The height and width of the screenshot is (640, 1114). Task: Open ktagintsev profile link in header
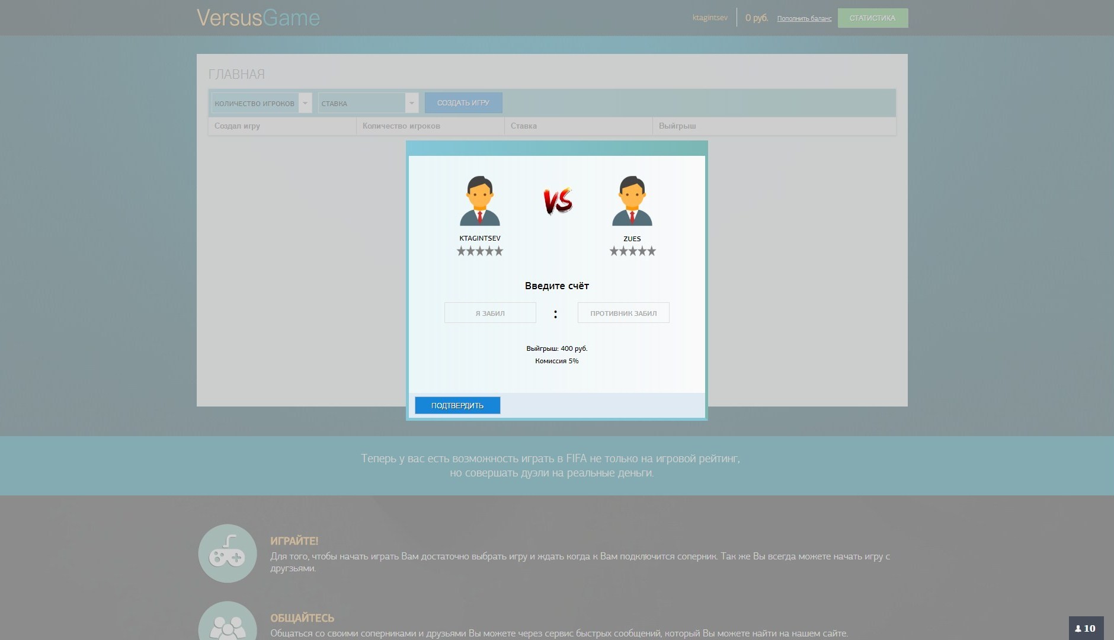(x=710, y=18)
